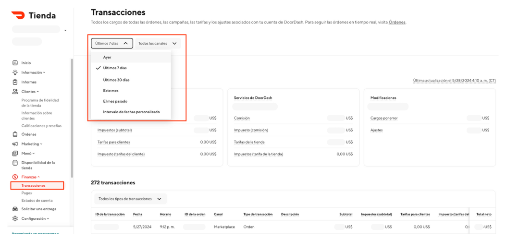Select Transacciones in the sidebar
Screen dimensions: 519x240
click(x=37, y=185)
